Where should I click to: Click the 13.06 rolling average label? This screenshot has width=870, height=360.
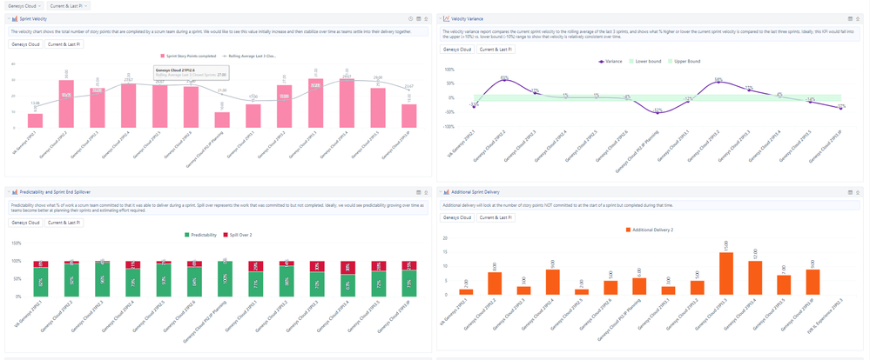point(35,103)
